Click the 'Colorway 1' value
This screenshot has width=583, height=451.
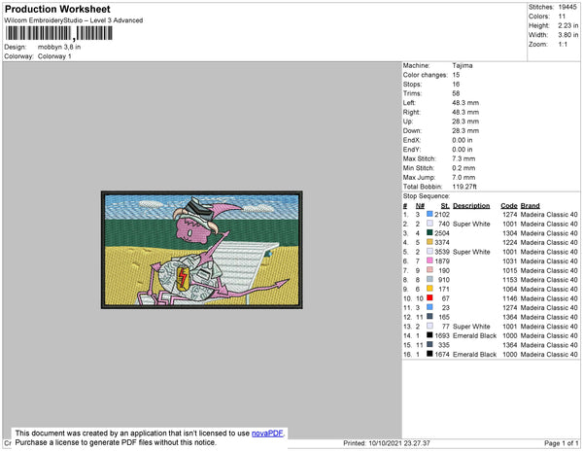[54, 56]
